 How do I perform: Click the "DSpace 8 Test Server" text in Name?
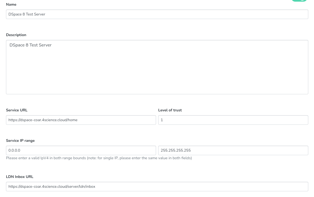coord(27,14)
